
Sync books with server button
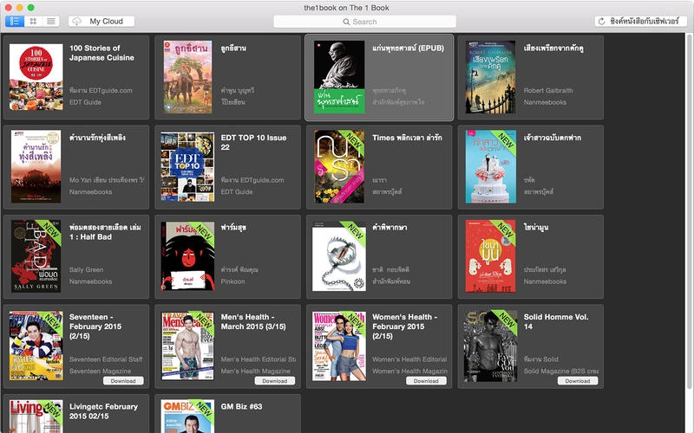[640, 21]
